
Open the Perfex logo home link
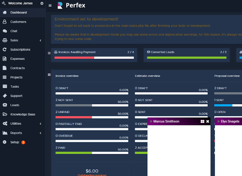point(71,5)
